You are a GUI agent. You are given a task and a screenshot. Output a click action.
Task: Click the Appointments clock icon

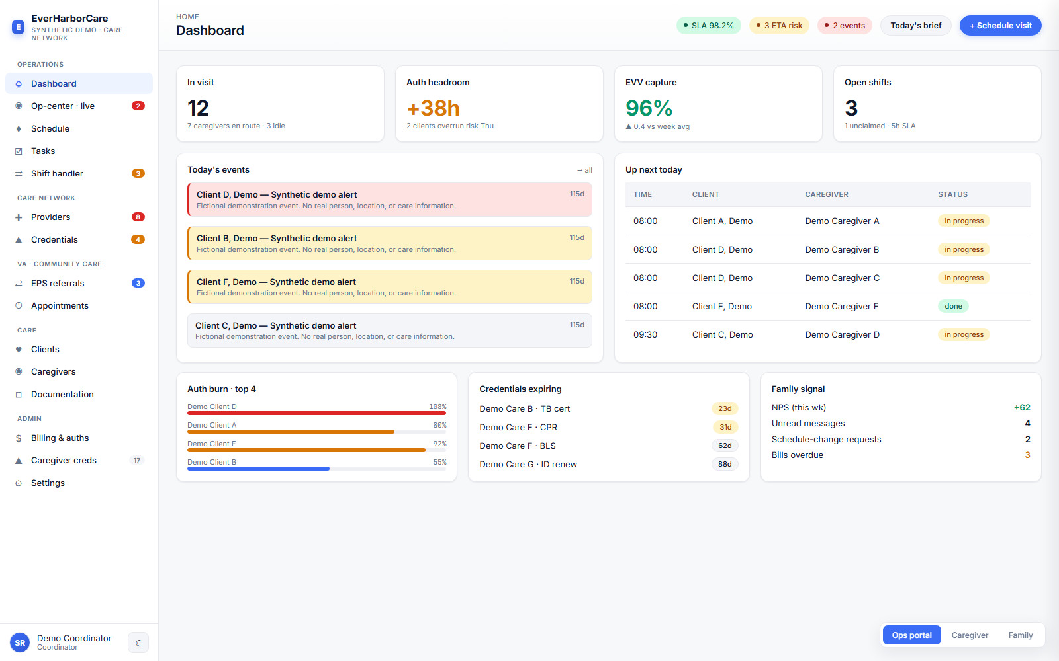[19, 306]
